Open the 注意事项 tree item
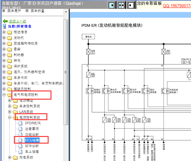The width and height of the screenshot is (191, 161). coord(32,129)
